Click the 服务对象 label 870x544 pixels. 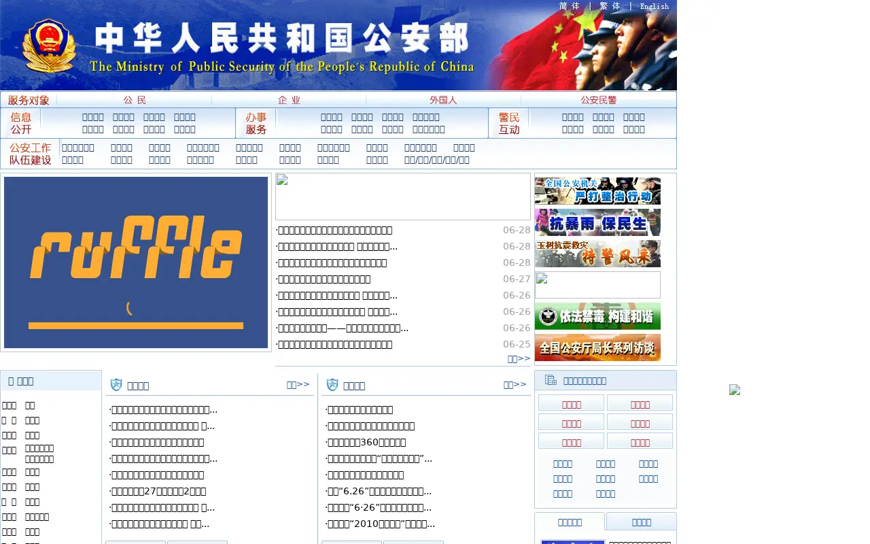[x=29, y=100]
